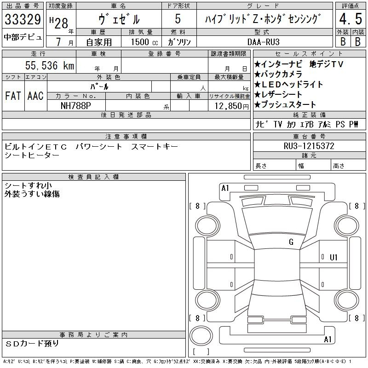This screenshot has width=368, height=368.
Task: Click the registration year H28
Action: [x=59, y=23]
